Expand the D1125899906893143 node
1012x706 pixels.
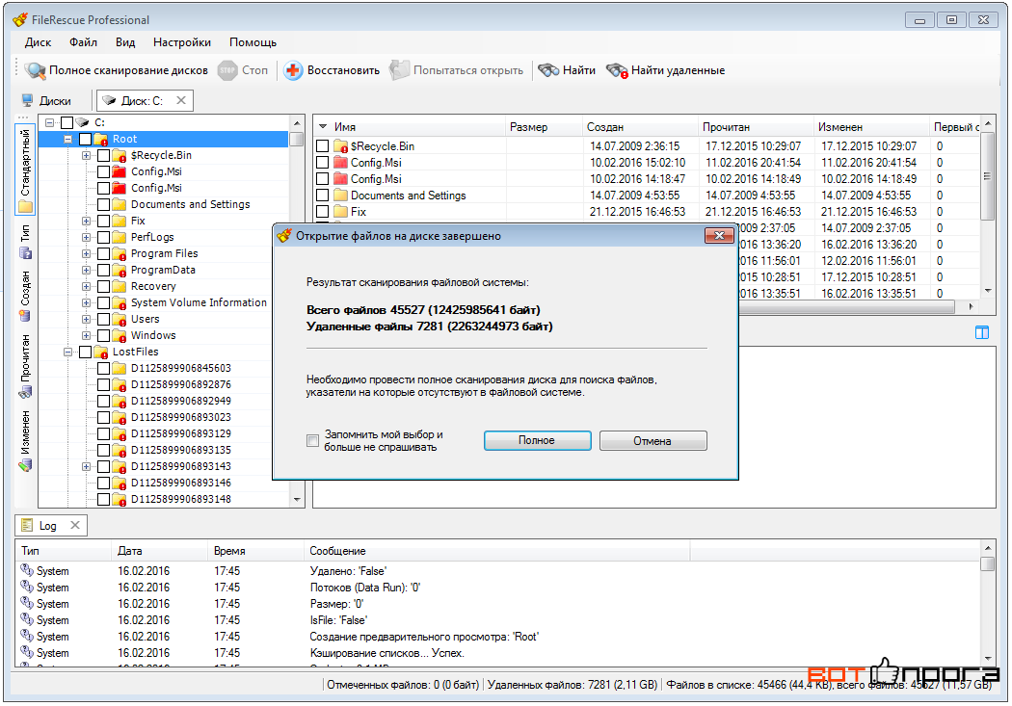tap(86, 467)
